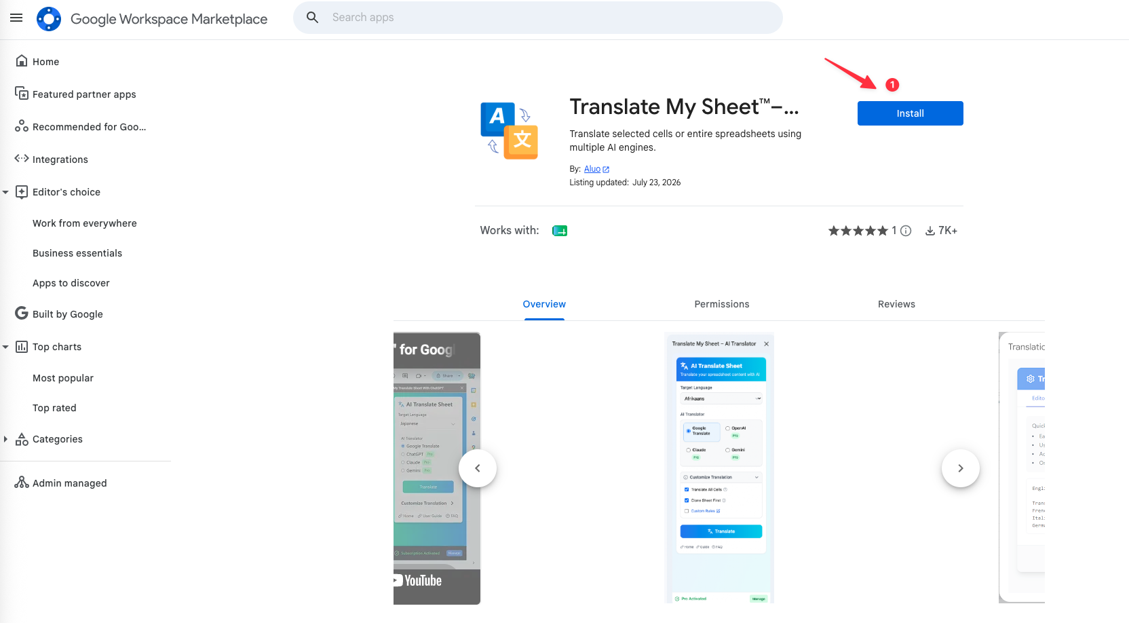Collapse the Top charts section
1129x623 pixels.
[x=5, y=347]
